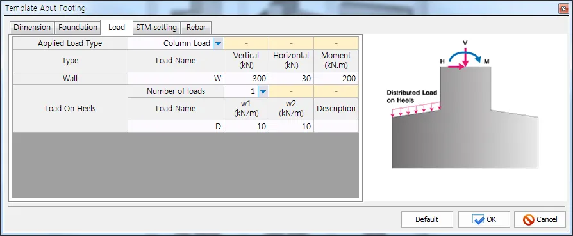Click the Applied Load Type label
The image size is (573, 236).
[x=70, y=43]
